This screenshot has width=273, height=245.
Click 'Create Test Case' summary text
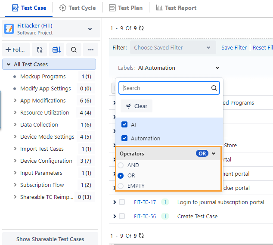click(x=198, y=217)
